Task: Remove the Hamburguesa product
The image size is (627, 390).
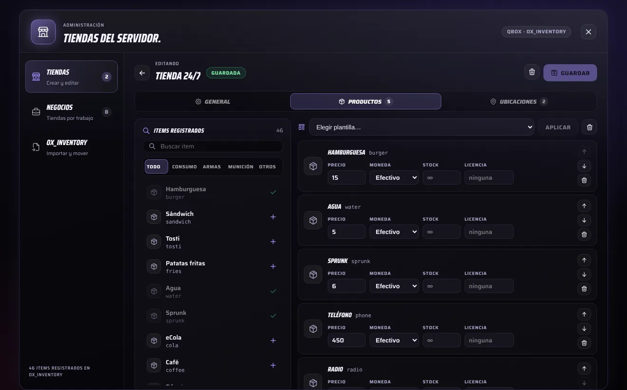Action: (584, 180)
